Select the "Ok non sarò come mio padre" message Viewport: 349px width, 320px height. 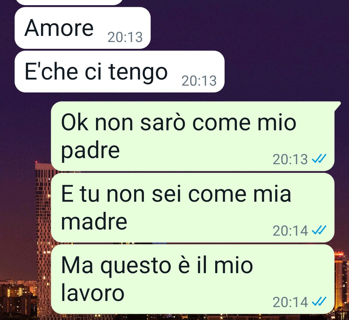click(x=193, y=136)
